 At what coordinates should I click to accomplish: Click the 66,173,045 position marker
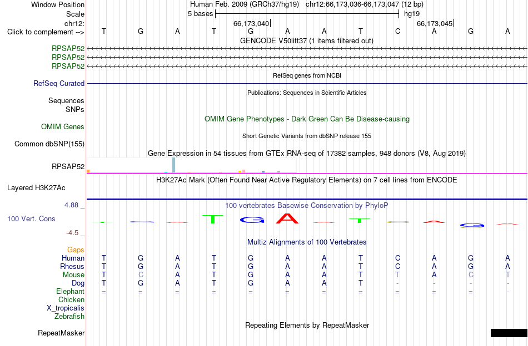435,23
